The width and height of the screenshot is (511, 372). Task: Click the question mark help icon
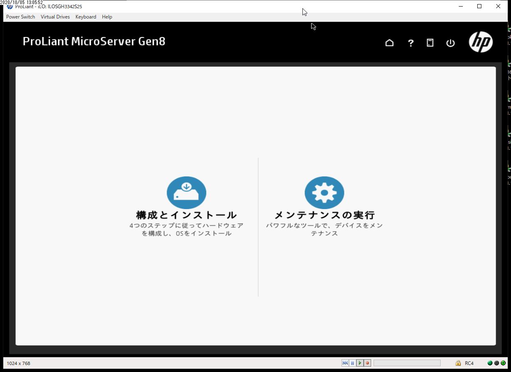pyautogui.click(x=411, y=43)
